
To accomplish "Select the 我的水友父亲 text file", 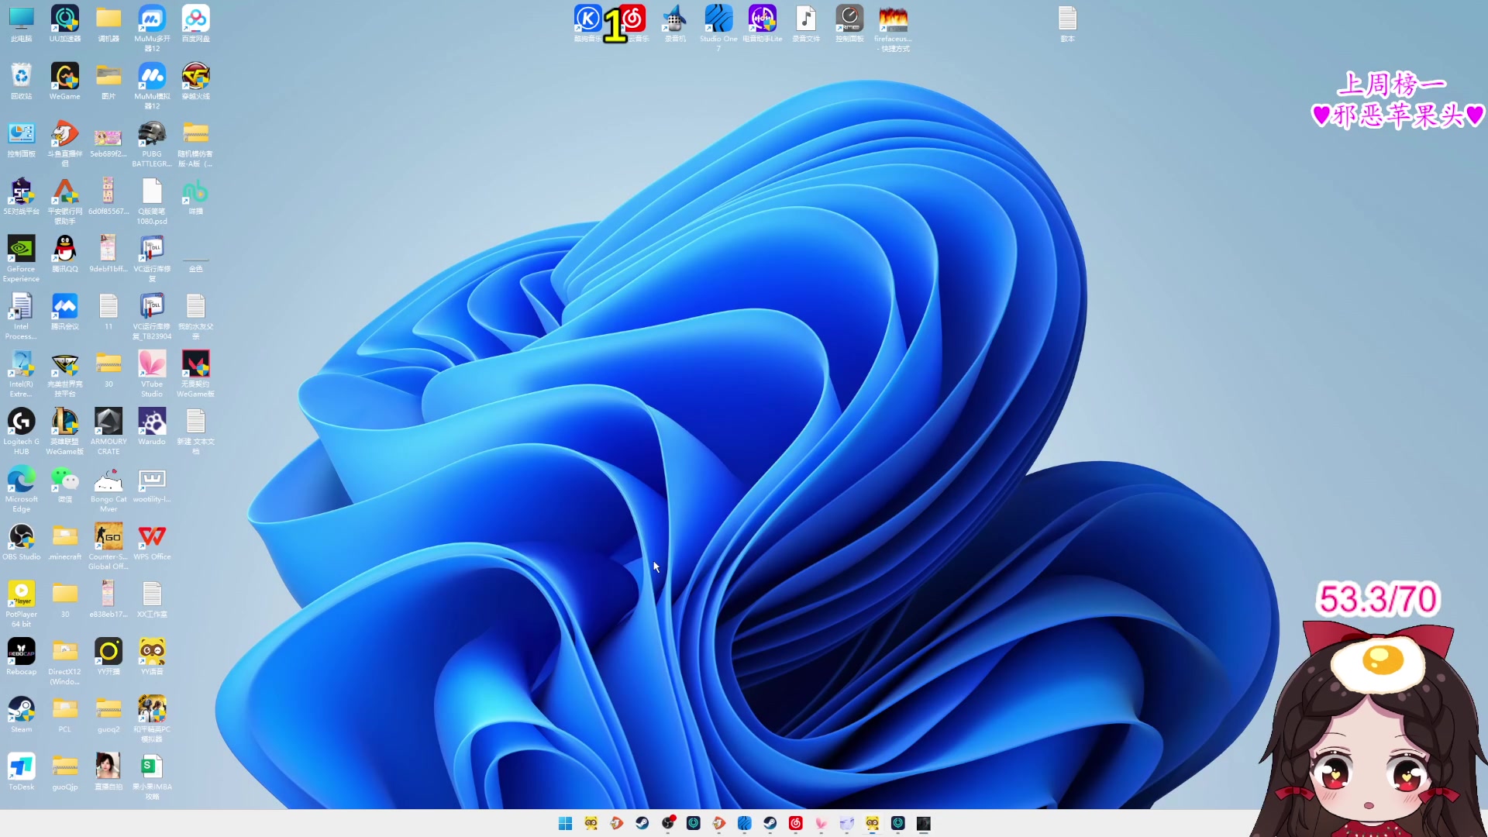I will point(195,316).
